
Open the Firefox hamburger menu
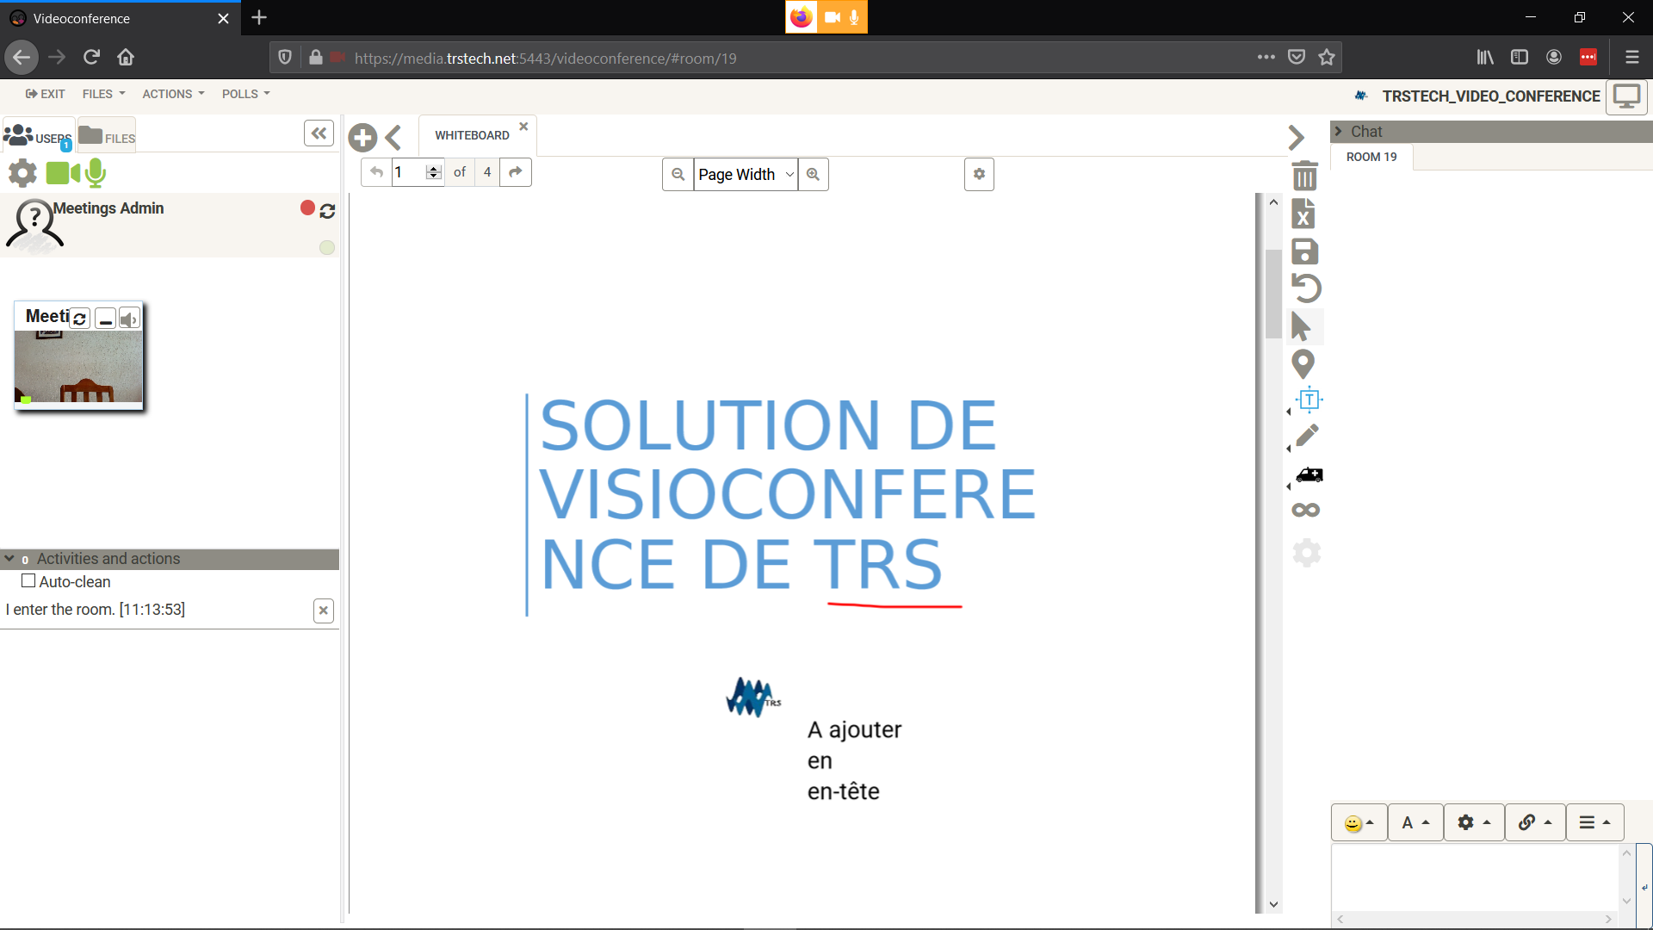pos(1632,58)
